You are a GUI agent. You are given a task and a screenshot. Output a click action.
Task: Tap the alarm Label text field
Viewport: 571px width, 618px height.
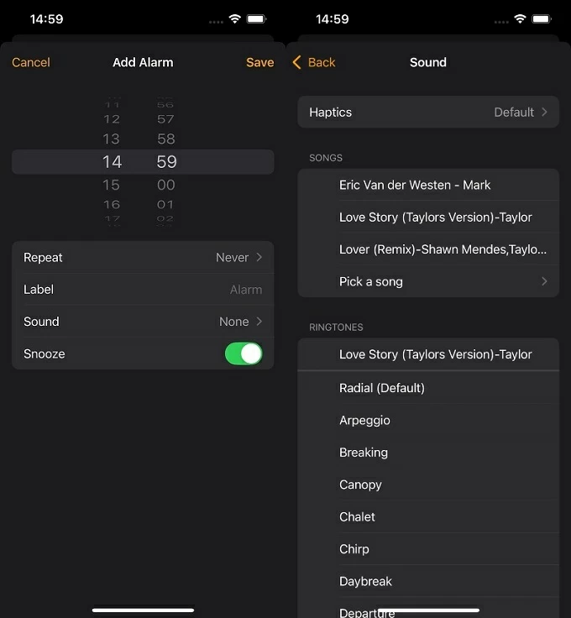point(143,290)
